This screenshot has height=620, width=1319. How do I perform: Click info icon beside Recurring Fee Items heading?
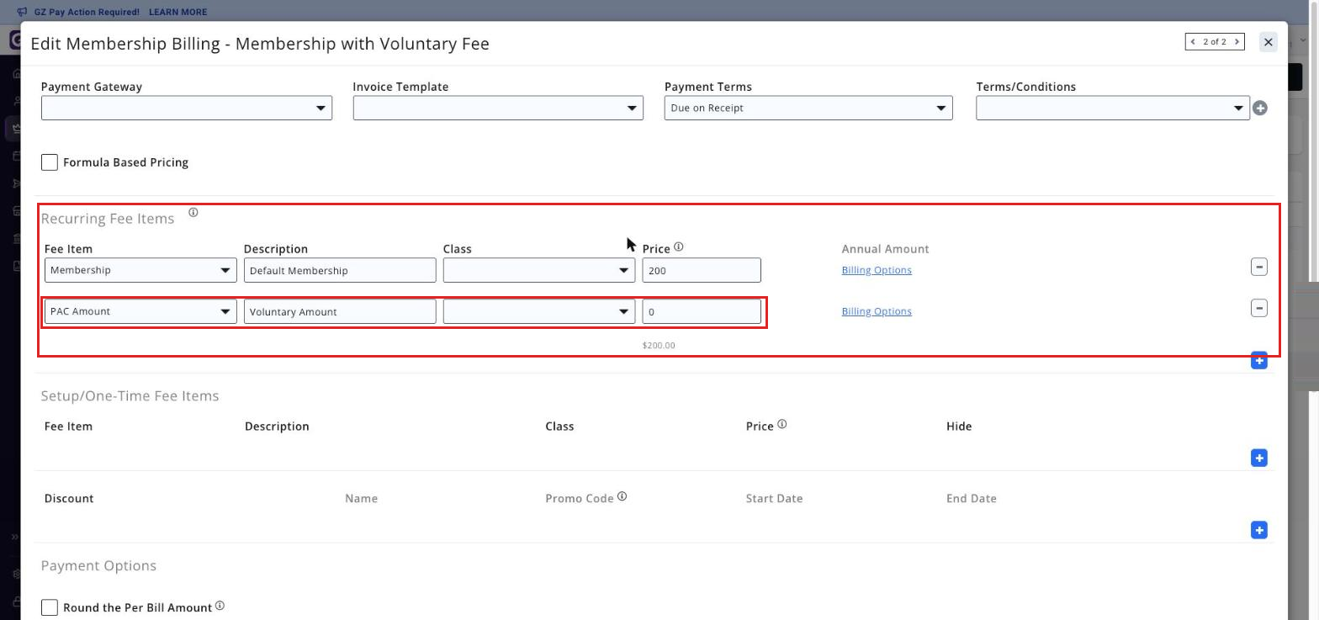pos(193,213)
